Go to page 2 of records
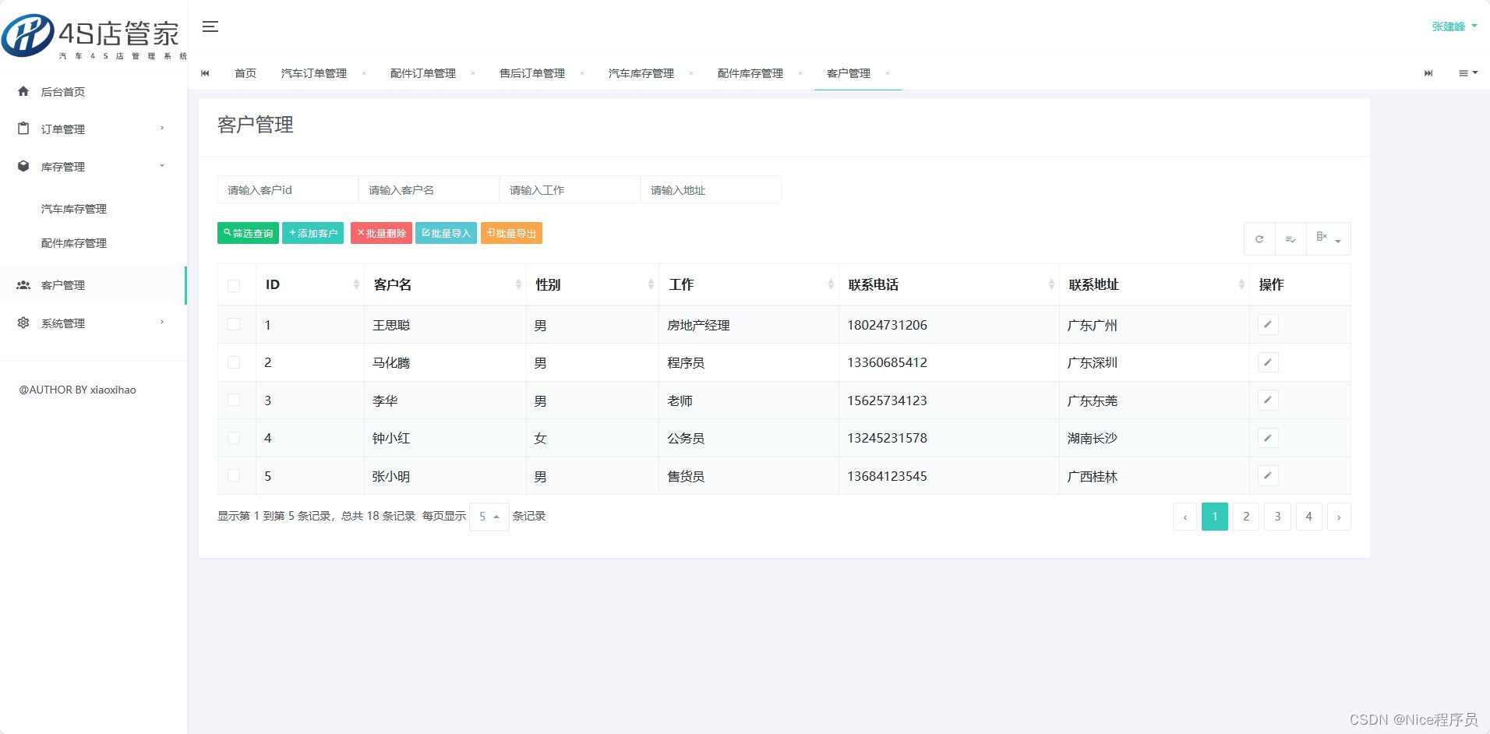The width and height of the screenshot is (1490, 734). (x=1246, y=517)
